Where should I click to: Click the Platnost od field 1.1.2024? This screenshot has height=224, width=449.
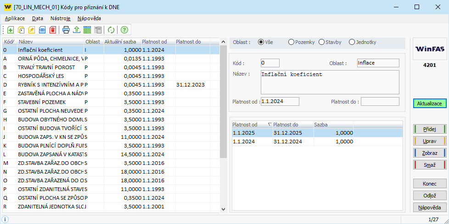280,101
